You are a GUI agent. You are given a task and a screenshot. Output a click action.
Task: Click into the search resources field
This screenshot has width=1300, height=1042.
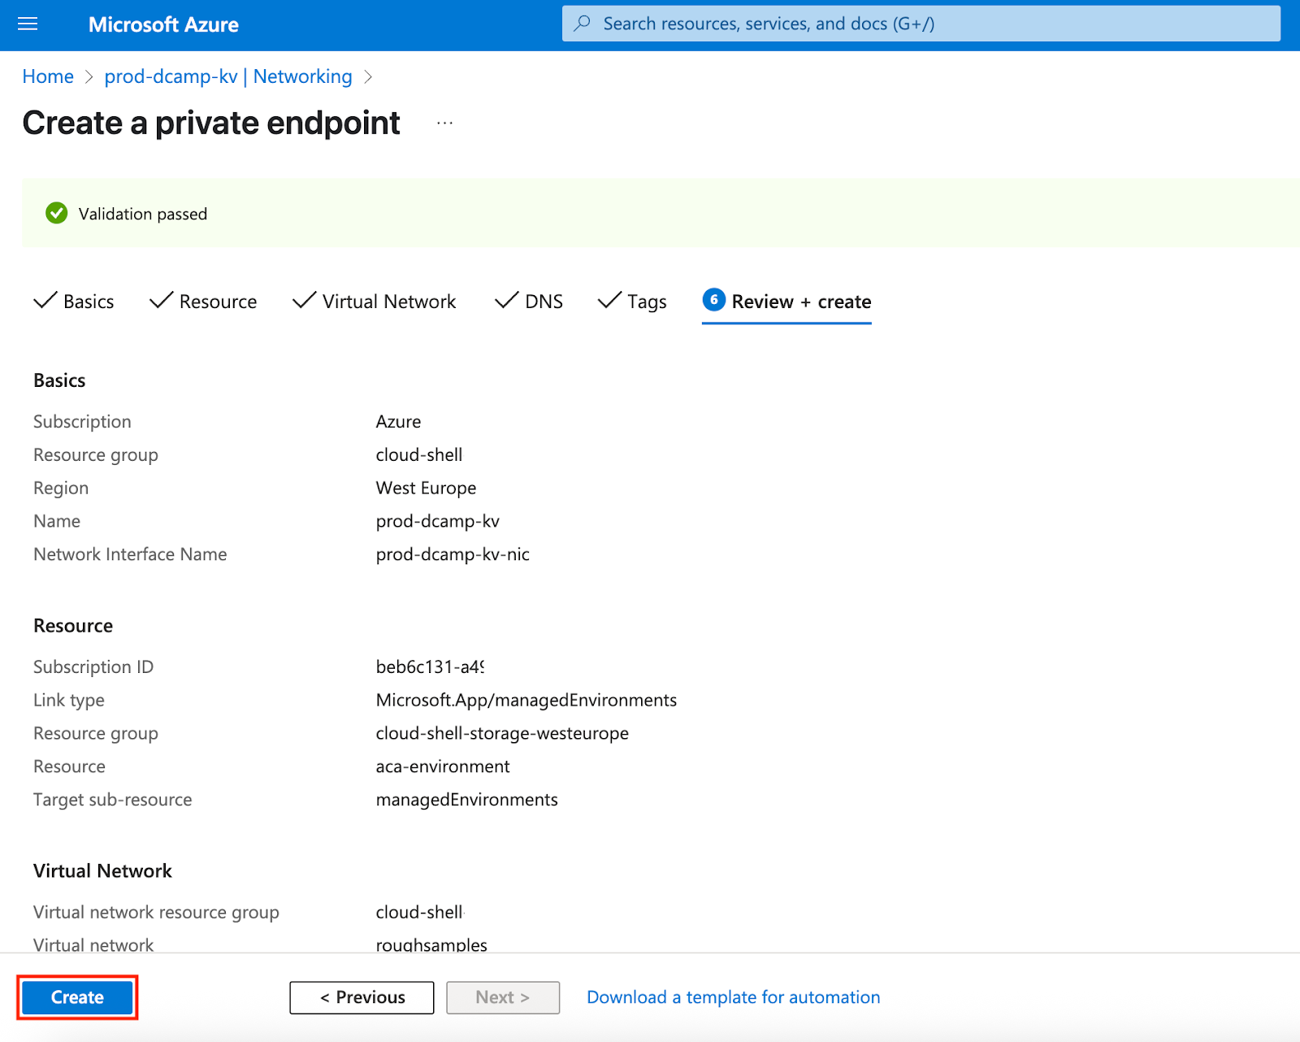[x=921, y=24]
